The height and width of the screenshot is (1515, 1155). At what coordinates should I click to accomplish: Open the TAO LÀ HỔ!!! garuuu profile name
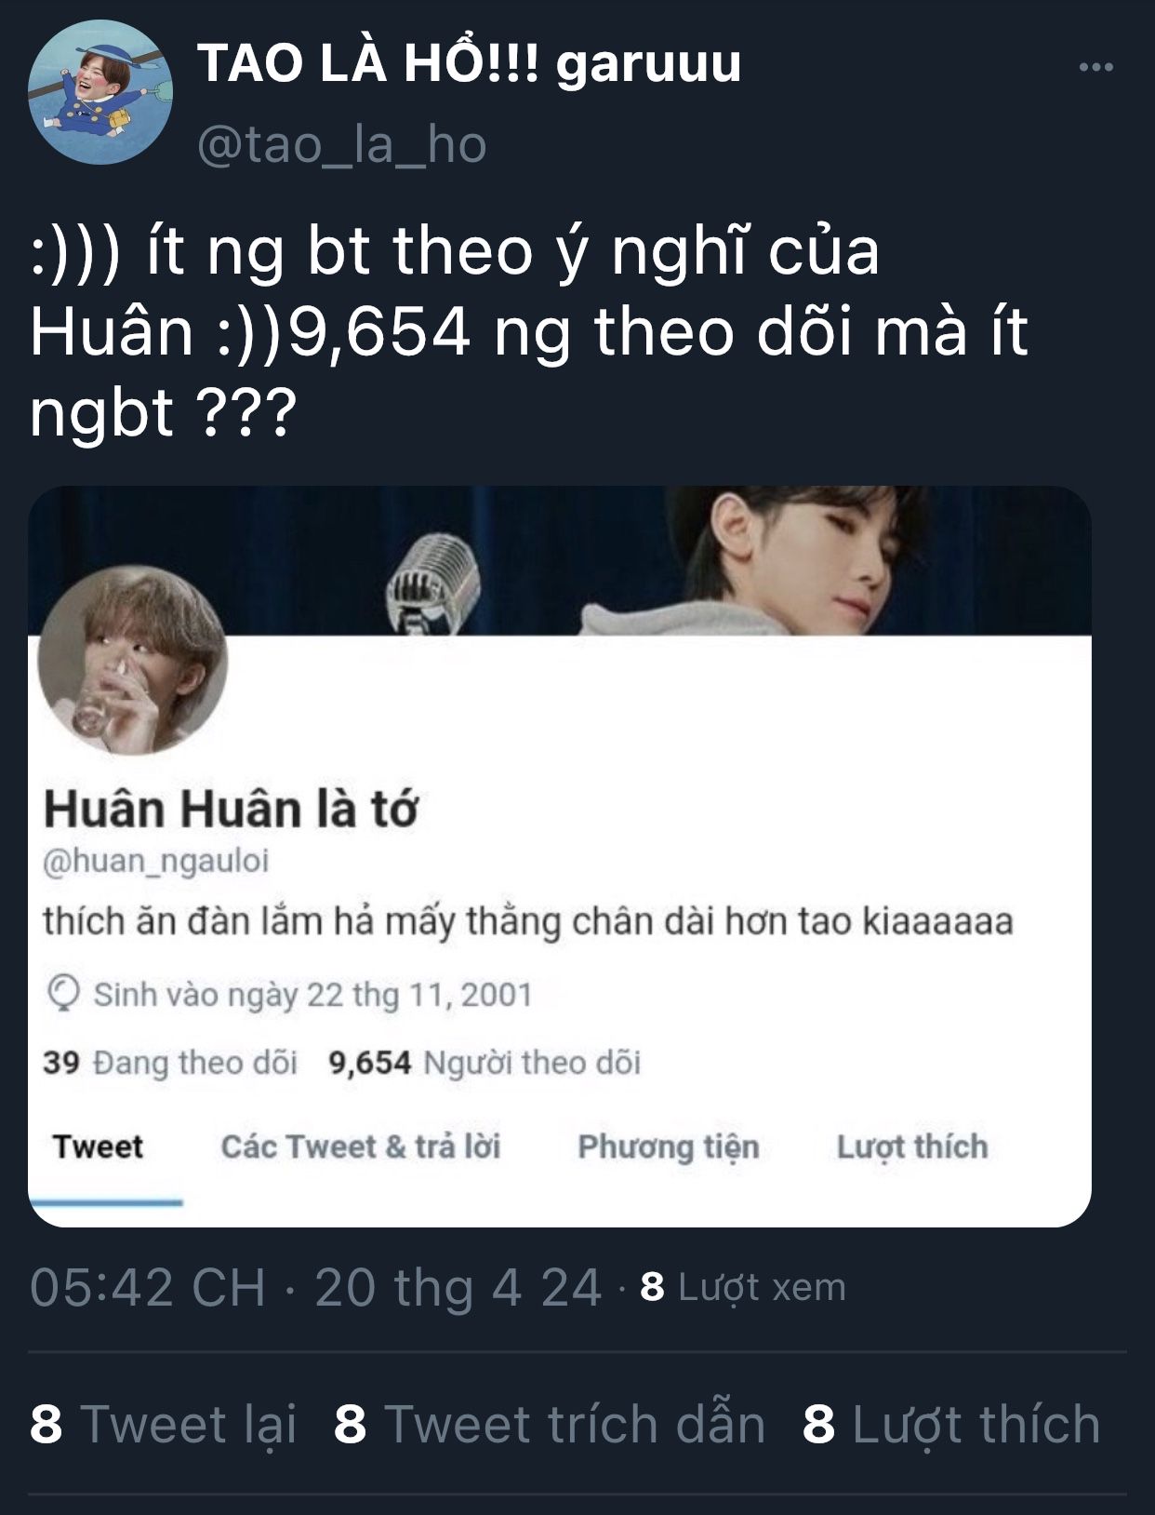(470, 63)
